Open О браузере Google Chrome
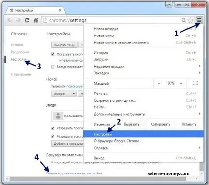This screenshot has height=185, width=209. (143, 141)
